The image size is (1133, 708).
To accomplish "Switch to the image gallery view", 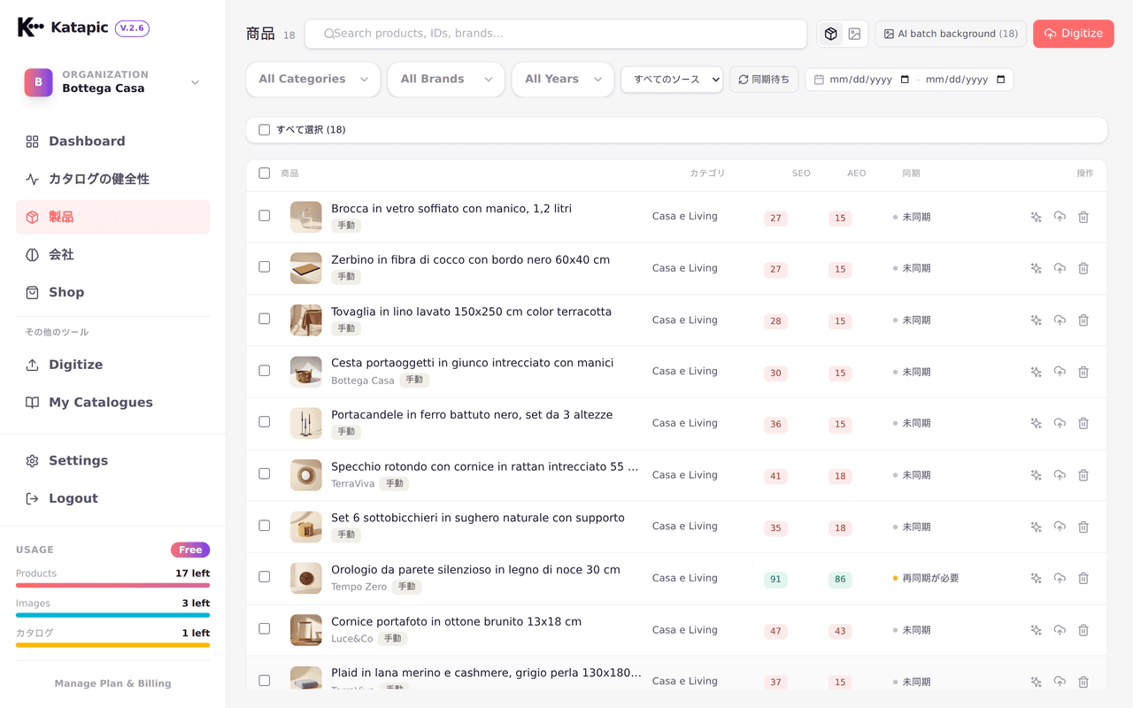I will click(x=854, y=34).
